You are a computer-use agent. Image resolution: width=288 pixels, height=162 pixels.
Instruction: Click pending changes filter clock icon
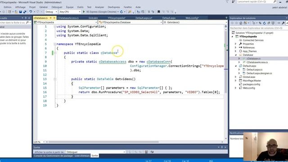tap(254, 23)
